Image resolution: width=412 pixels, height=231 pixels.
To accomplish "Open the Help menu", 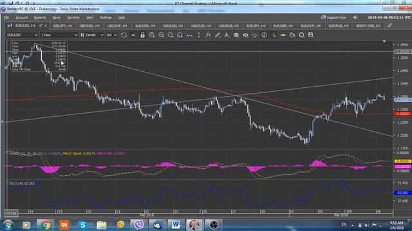I will pos(121,17).
